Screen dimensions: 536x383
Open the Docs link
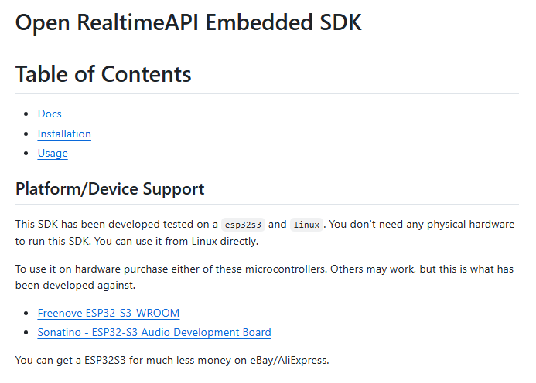click(50, 114)
